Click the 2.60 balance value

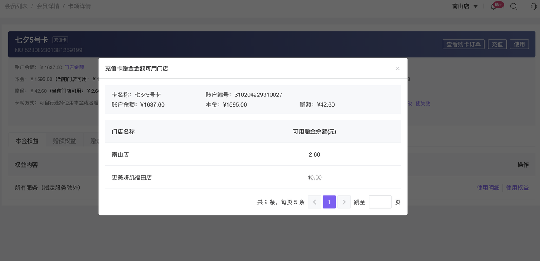click(314, 154)
